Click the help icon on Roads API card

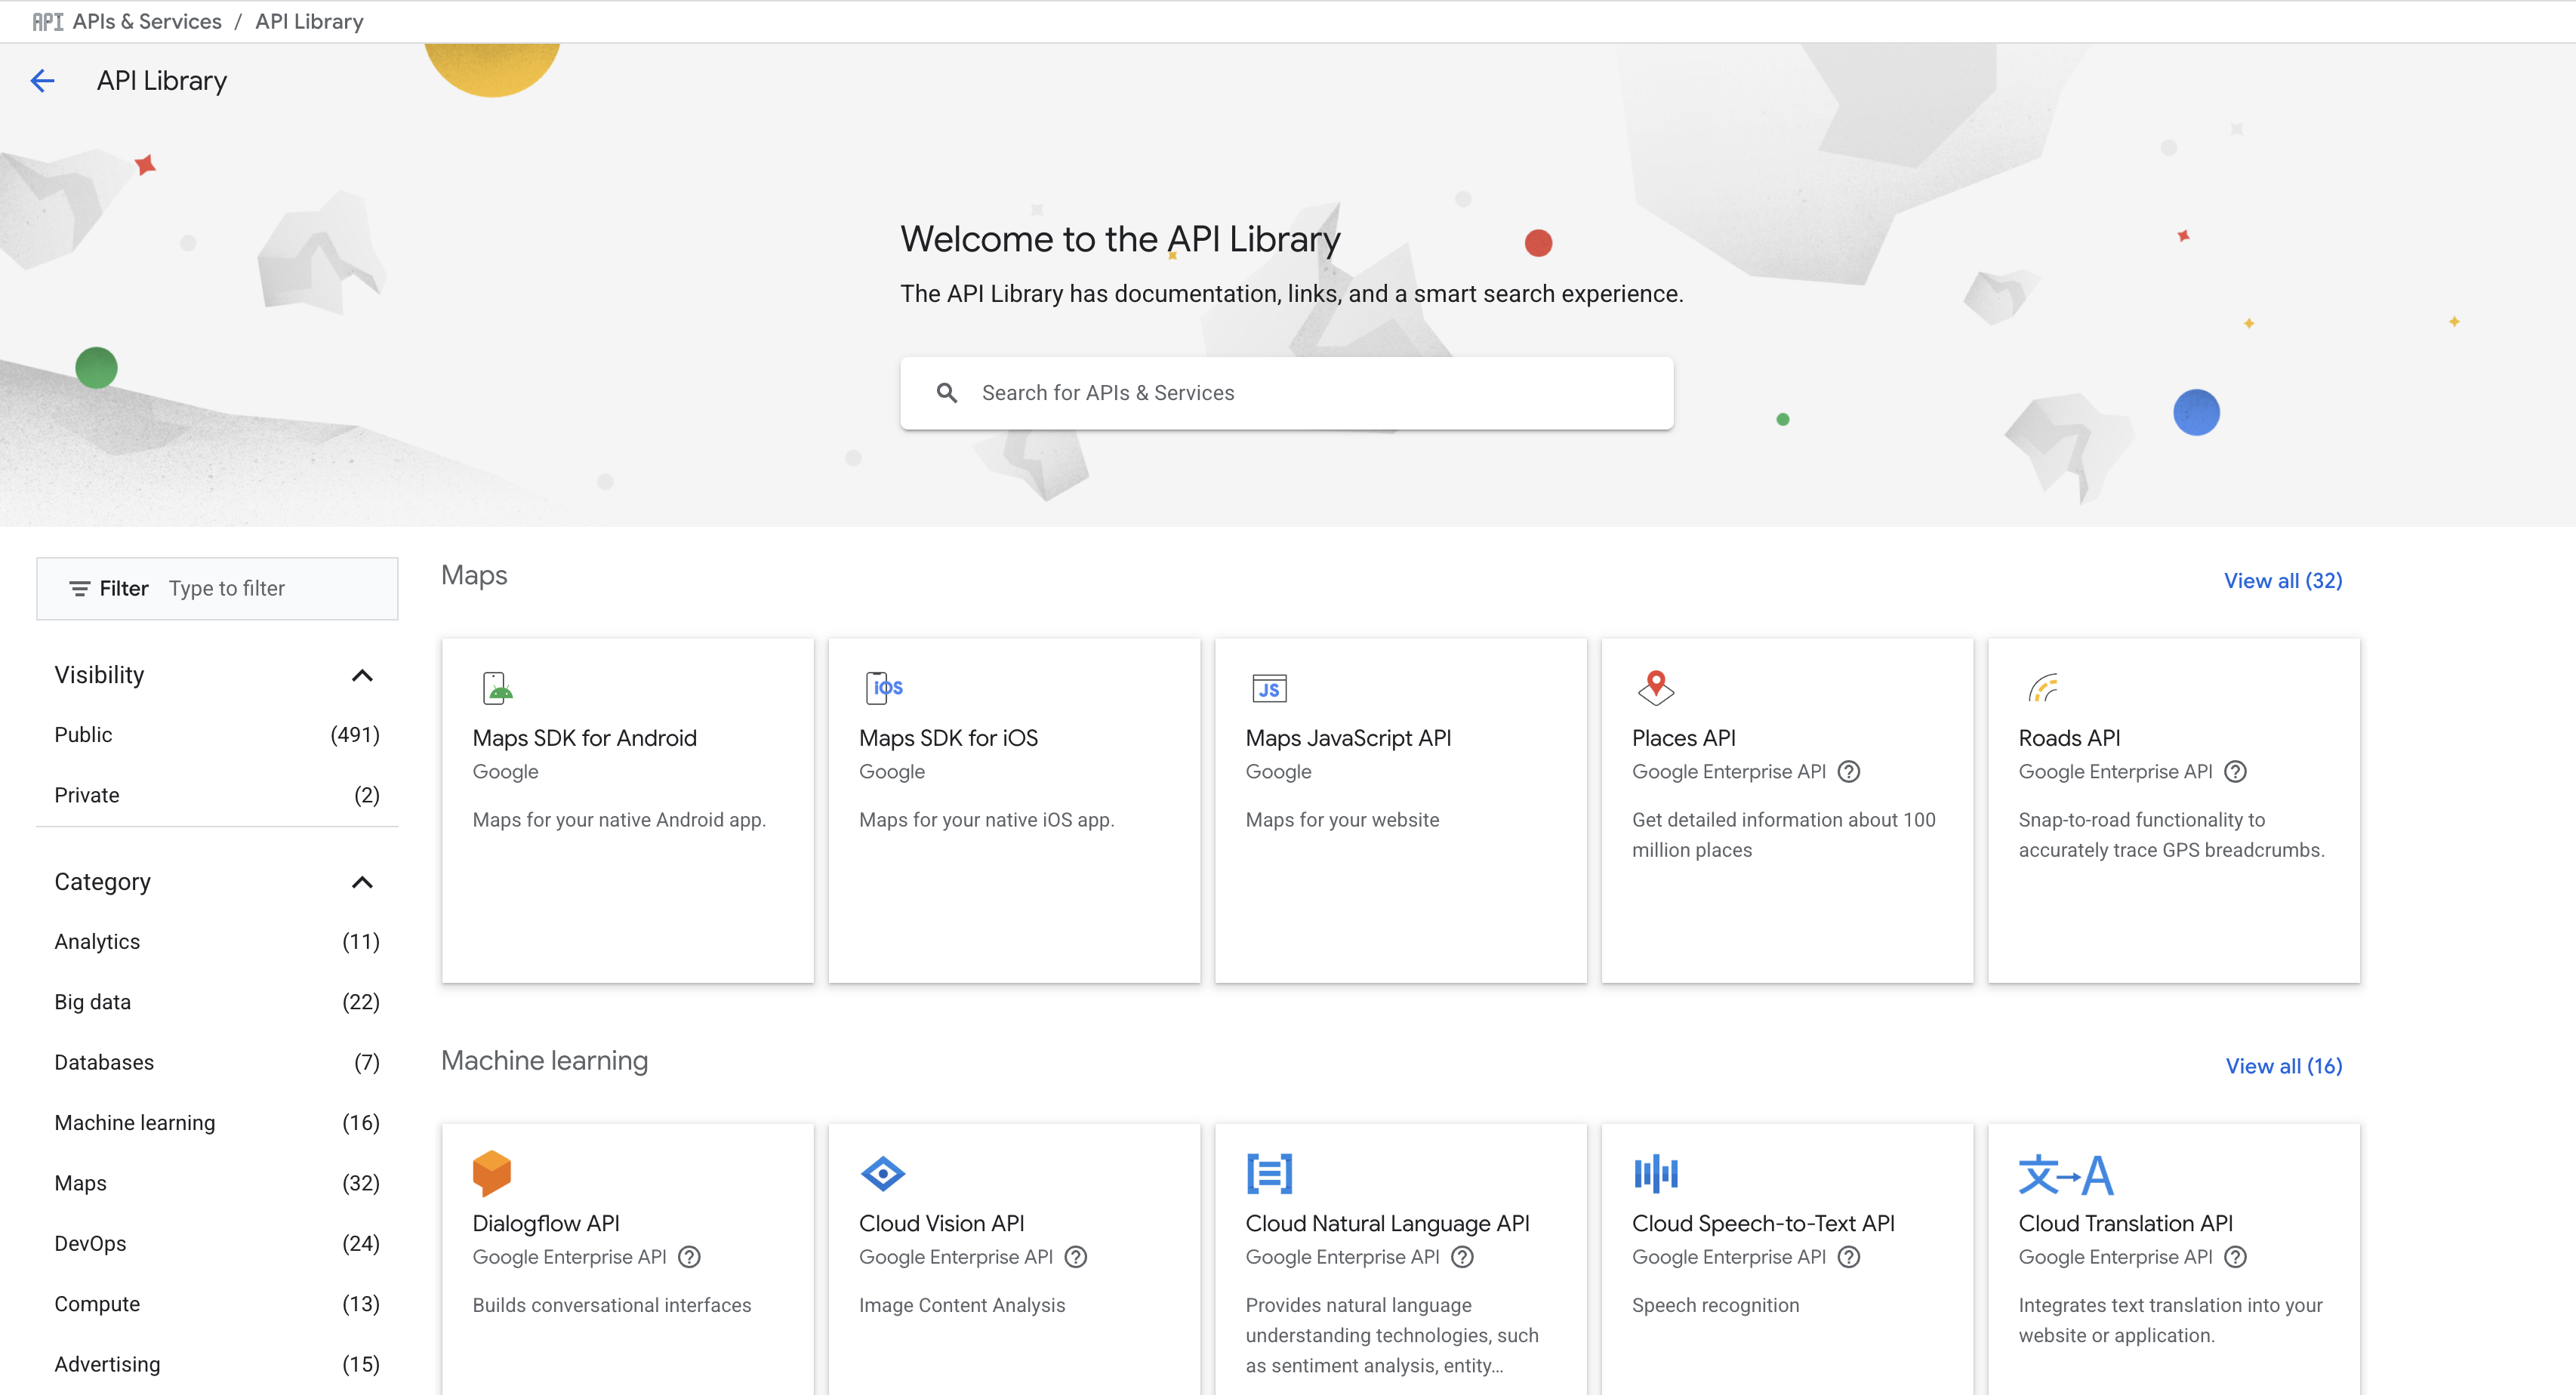(x=2235, y=772)
